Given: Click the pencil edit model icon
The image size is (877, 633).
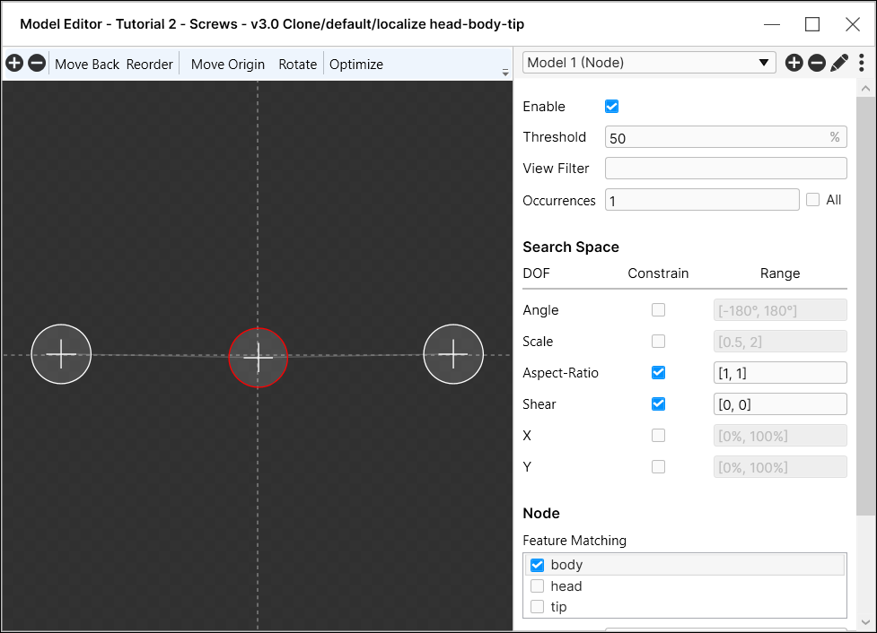Looking at the screenshot, I should tap(839, 63).
